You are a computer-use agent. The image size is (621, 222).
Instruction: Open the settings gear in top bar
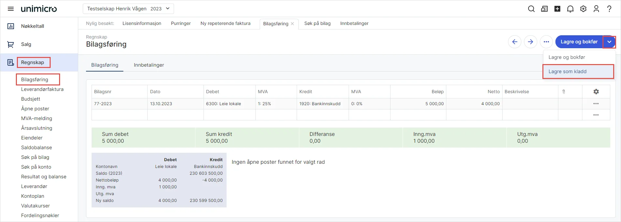(583, 9)
